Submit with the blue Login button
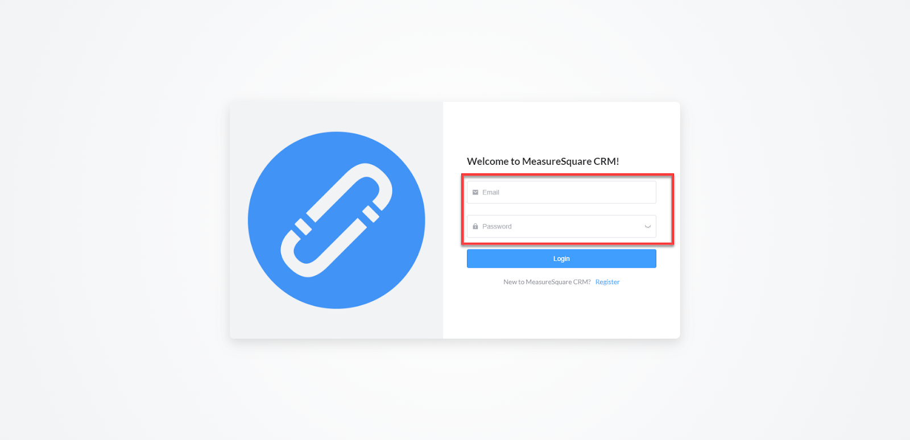Viewport: 910px width, 440px height. pos(561,259)
